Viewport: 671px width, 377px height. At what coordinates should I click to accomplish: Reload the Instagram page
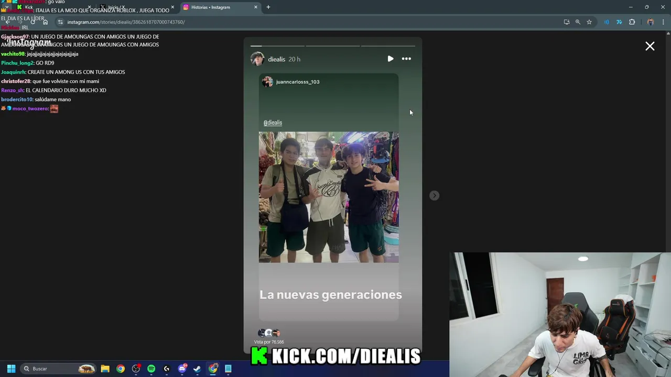point(33,22)
